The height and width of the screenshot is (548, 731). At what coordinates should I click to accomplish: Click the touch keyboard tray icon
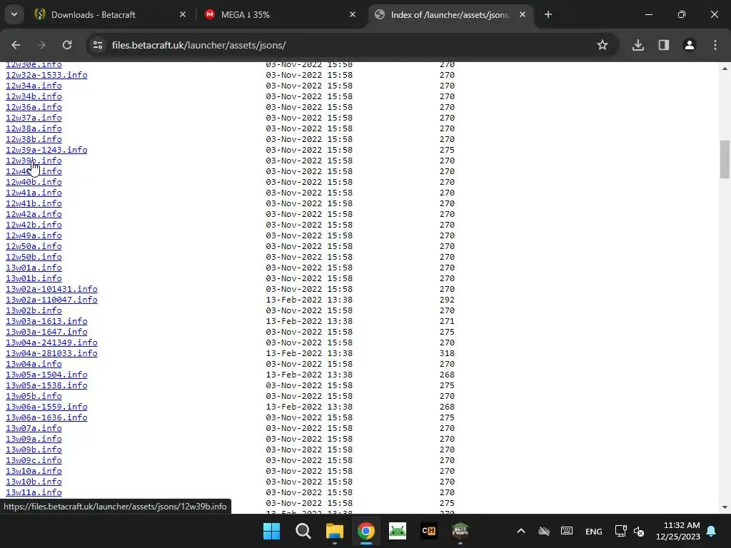tap(567, 531)
